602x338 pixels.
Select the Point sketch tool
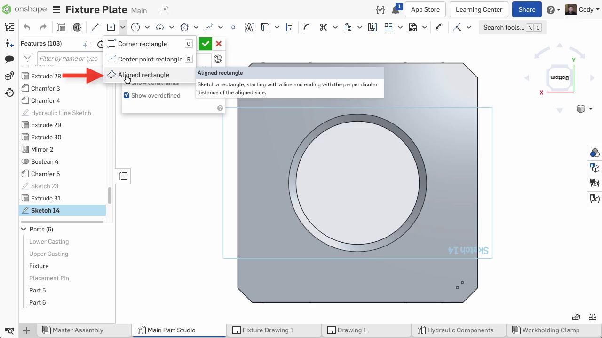(233, 27)
